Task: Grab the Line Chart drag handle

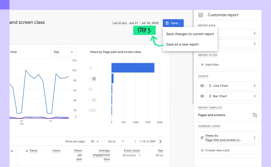Action: pos(210,86)
